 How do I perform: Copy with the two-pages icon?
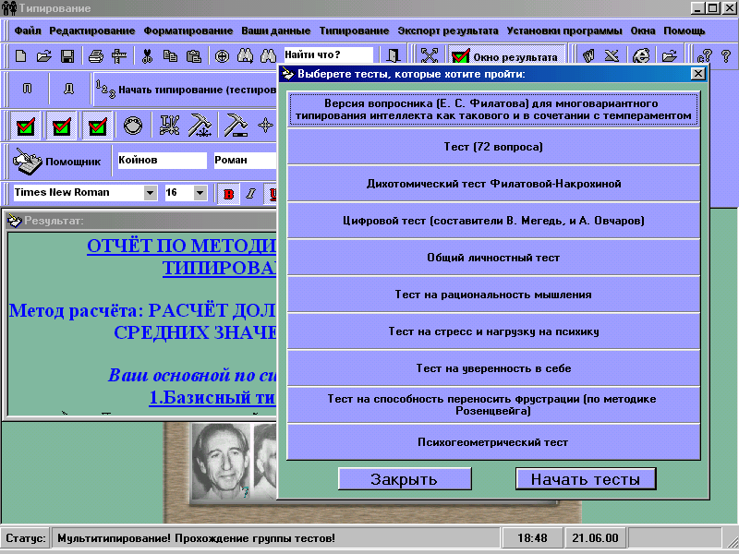tap(170, 56)
